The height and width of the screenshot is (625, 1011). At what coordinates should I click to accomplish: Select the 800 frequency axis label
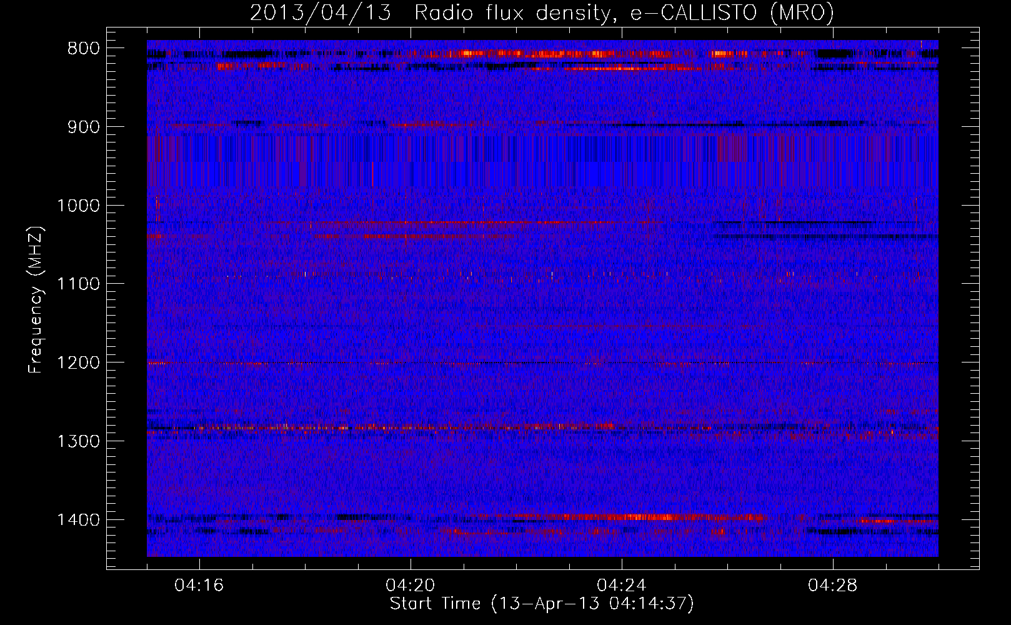(84, 49)
